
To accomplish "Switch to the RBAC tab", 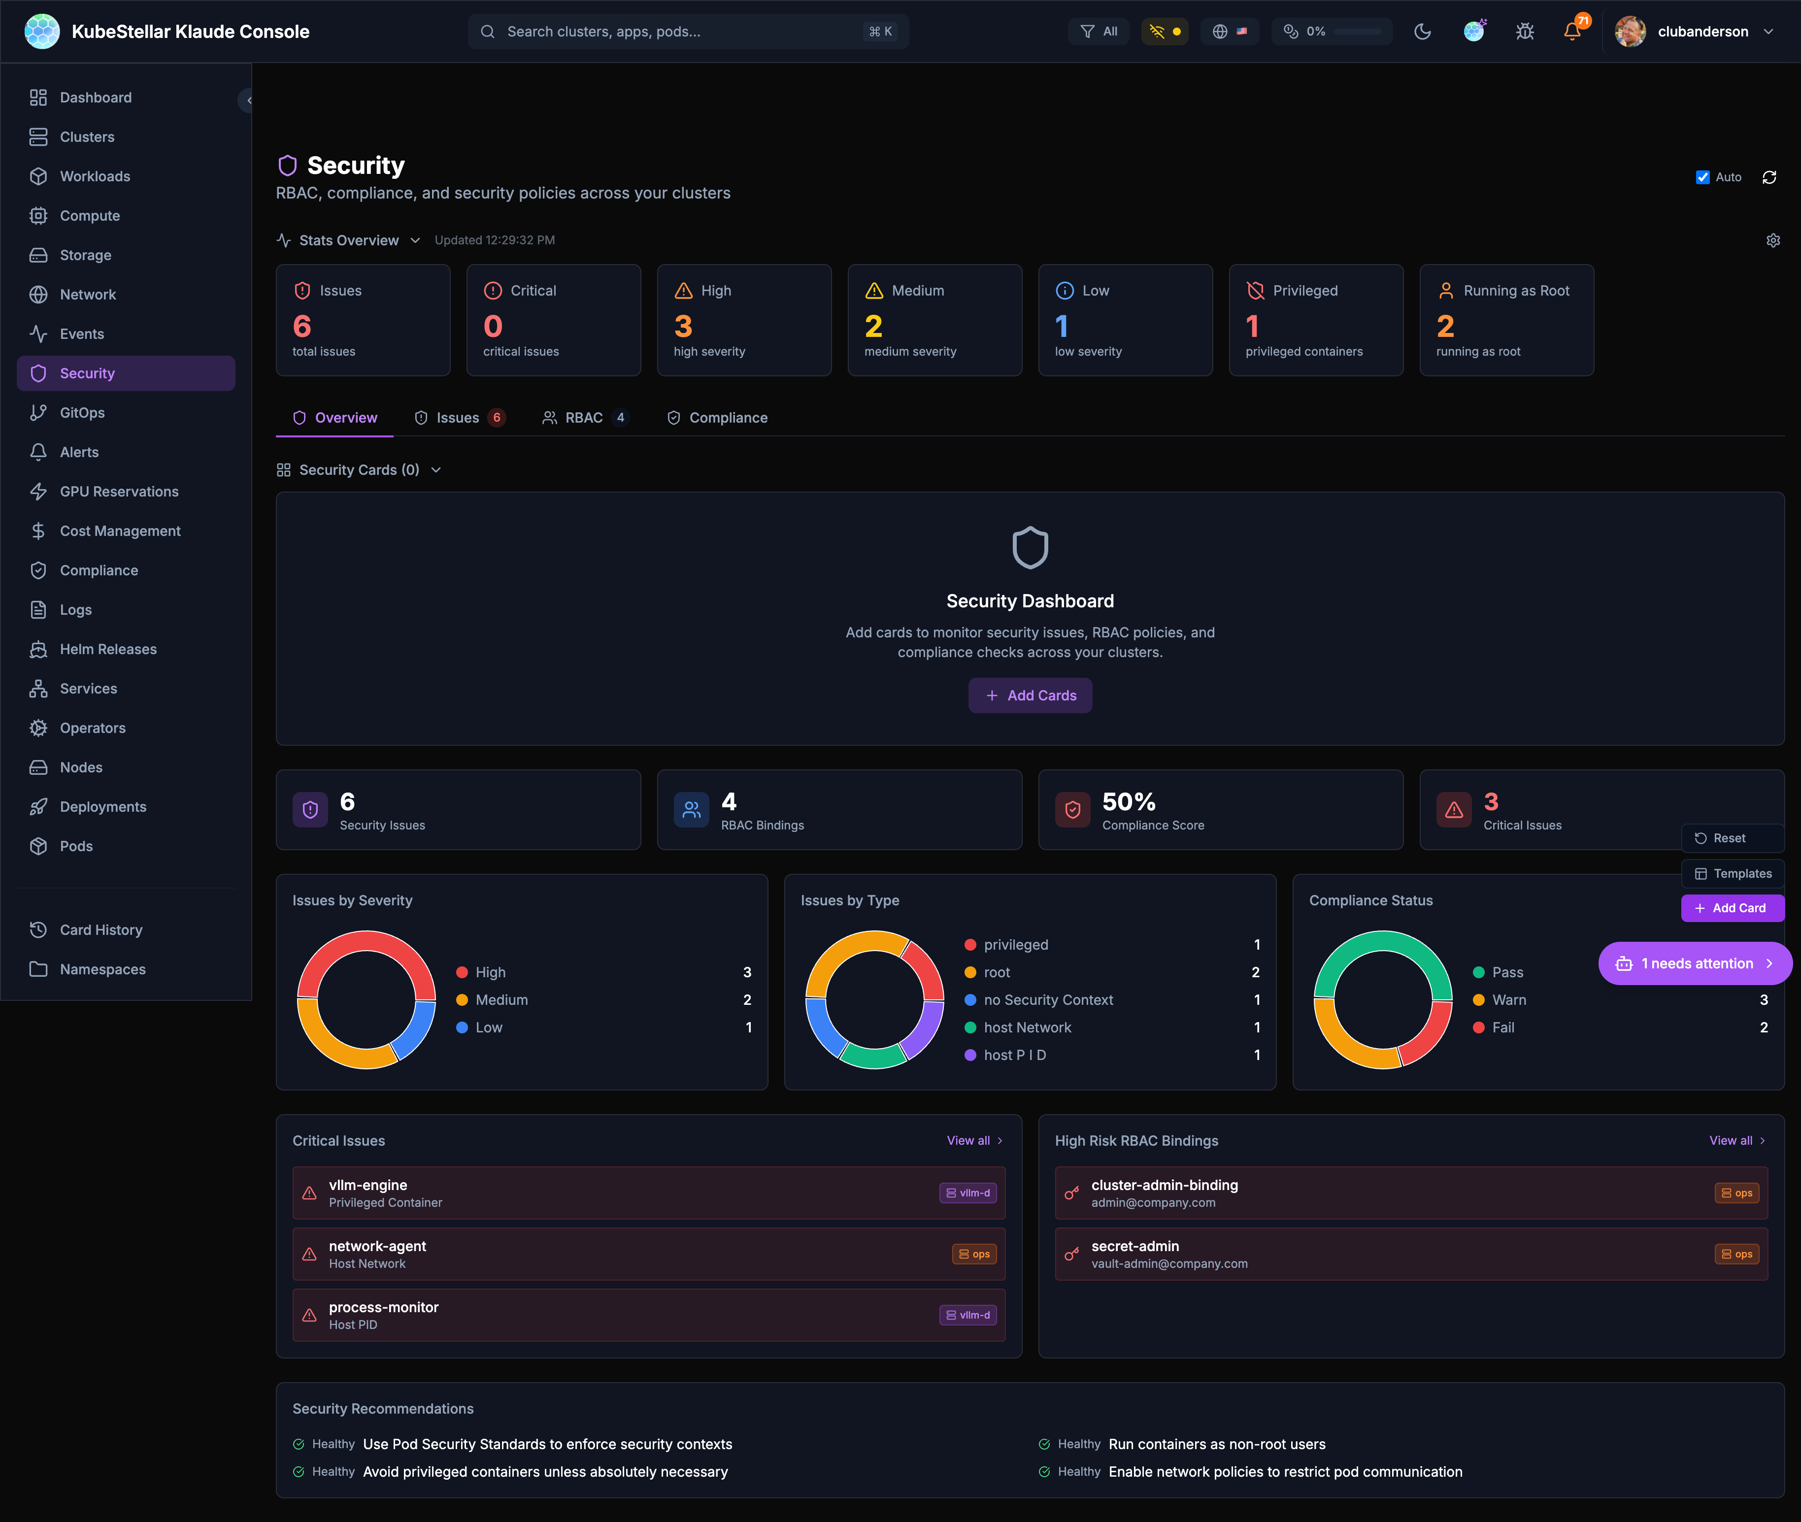I will (584, 418).
